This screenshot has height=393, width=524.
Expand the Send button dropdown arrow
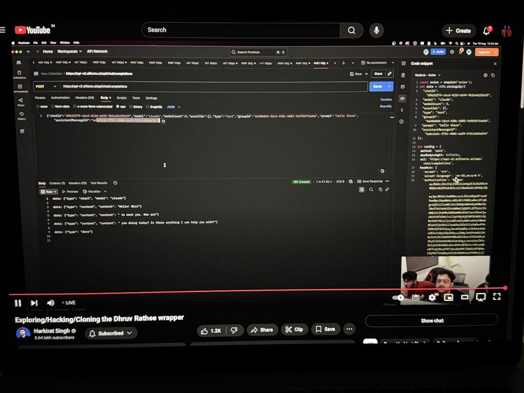(x=390, y=86)
